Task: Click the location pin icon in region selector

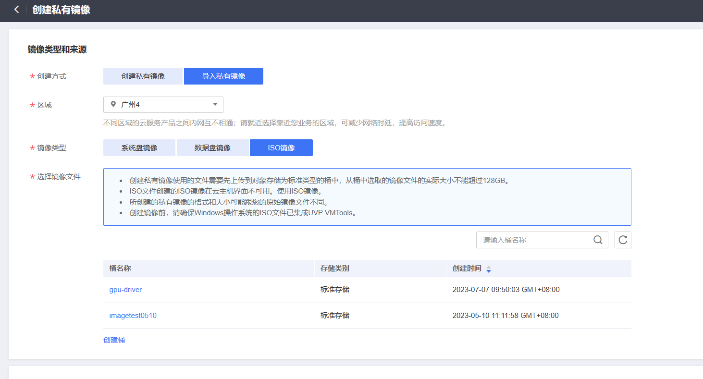Action: (113, 104)
